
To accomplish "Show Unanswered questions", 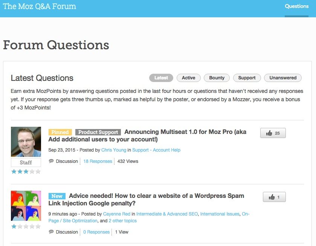I will coord(283,78).
